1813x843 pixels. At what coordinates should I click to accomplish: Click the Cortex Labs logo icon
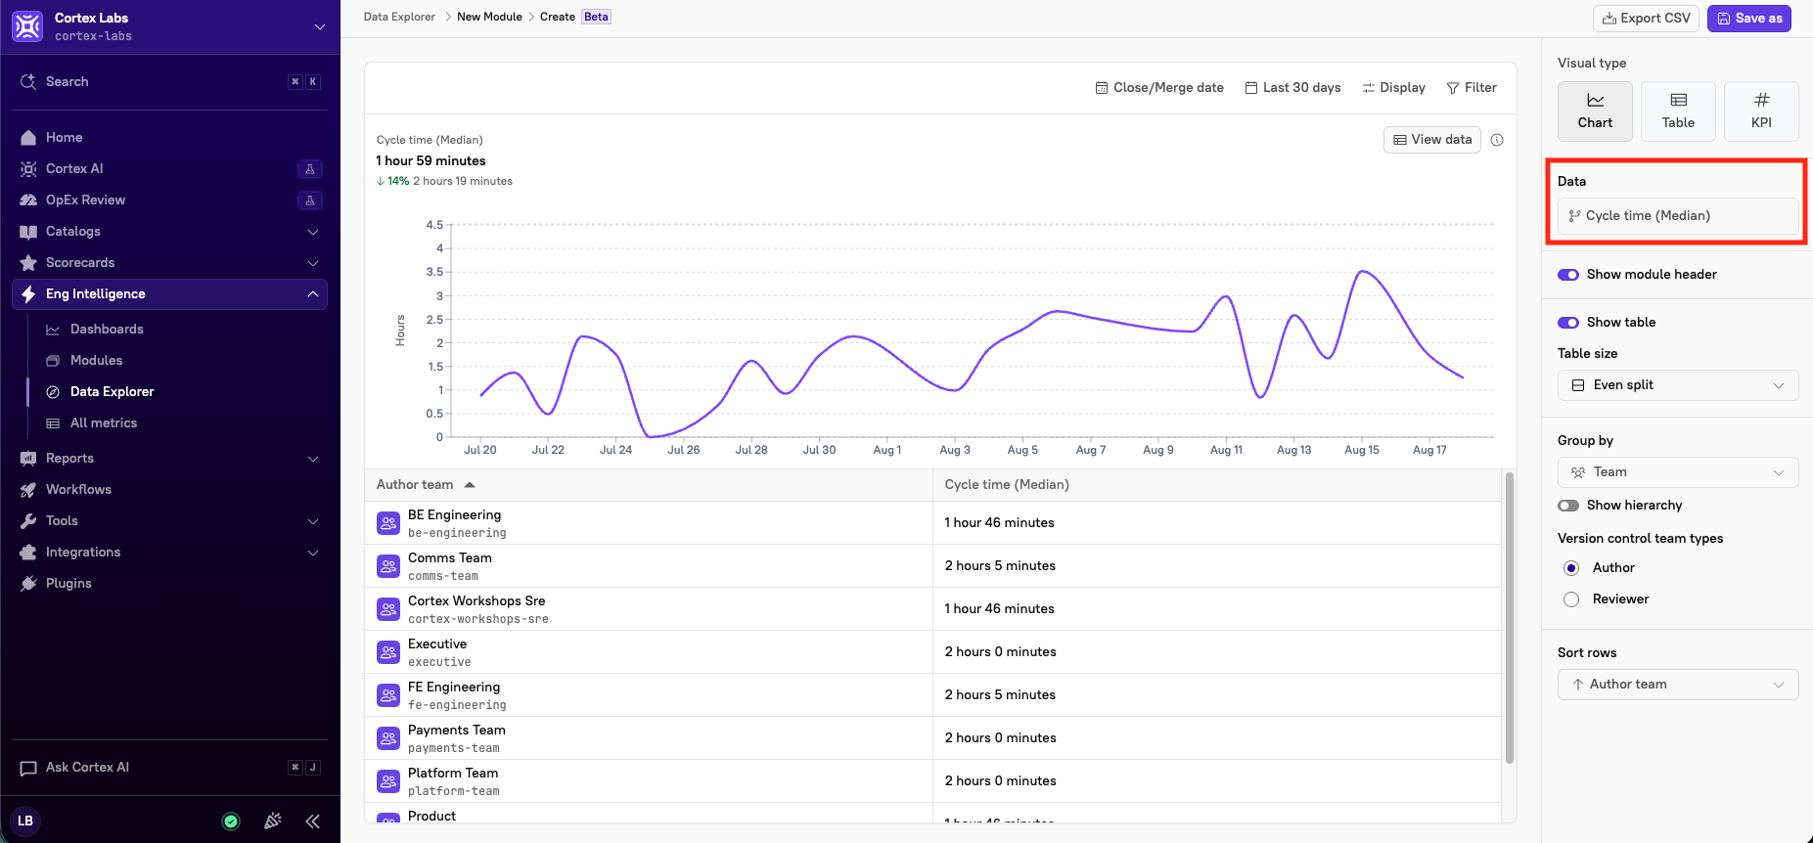[27, 26]
